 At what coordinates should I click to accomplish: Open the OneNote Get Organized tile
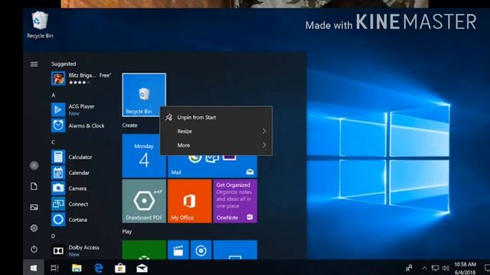coord(235,201)
